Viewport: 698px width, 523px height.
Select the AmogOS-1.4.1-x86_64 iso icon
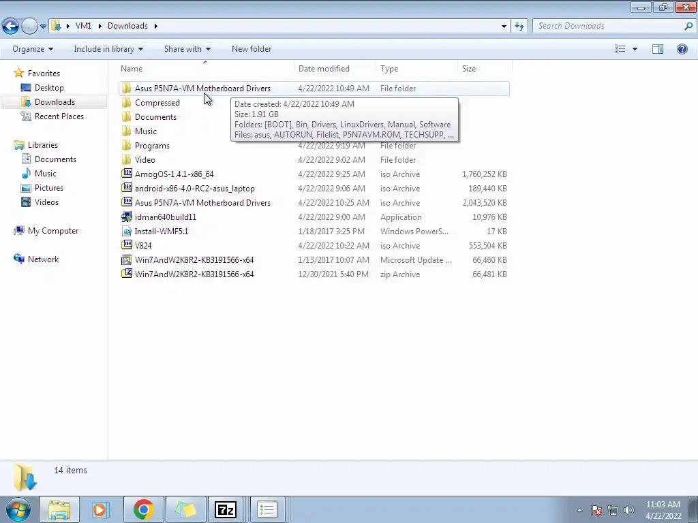point(126,174)
